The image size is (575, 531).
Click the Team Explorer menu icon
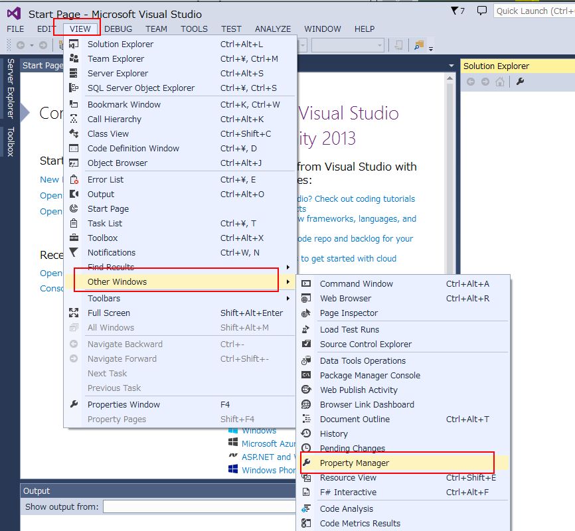[74, 58]
